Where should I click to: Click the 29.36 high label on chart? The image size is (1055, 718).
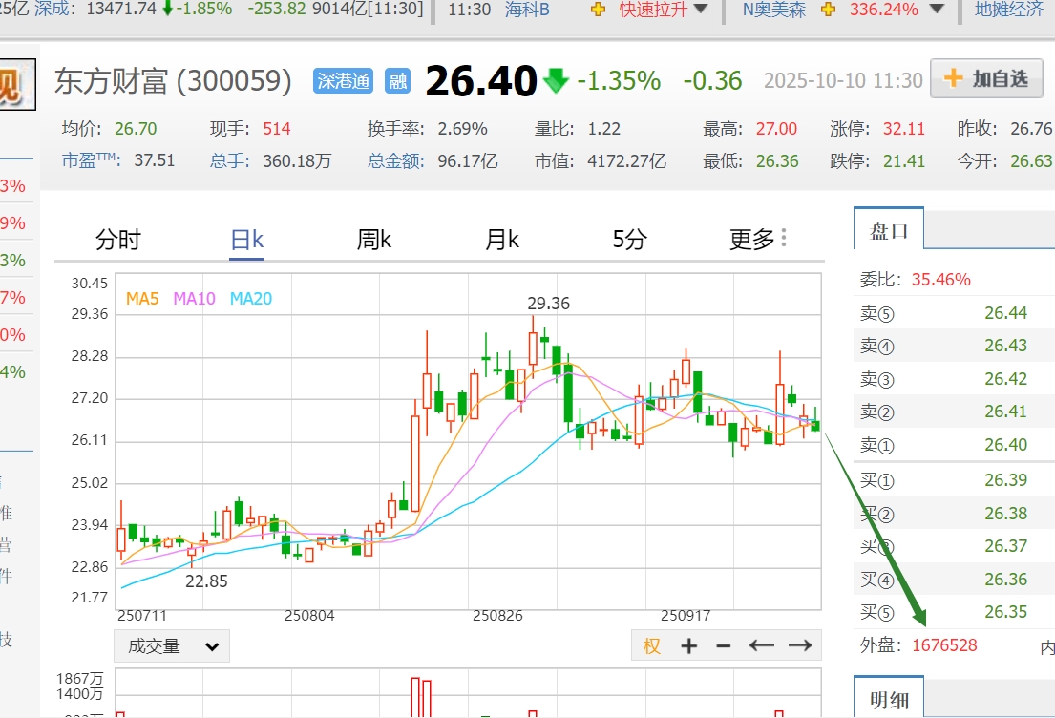click(x=548, y=304)
